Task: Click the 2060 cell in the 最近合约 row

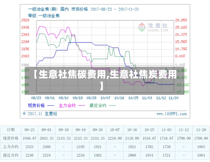Action: tap(132, 155)
